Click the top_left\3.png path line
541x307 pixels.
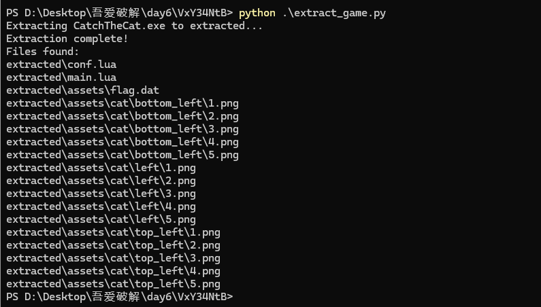[x=114, y=258]
